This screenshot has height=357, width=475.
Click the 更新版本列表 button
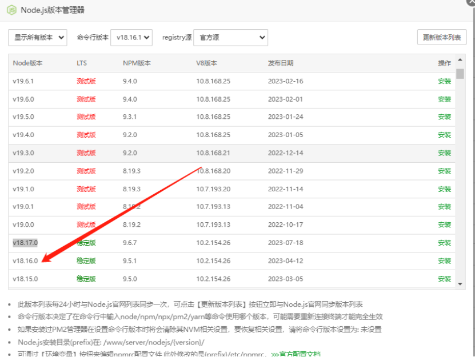443,37
